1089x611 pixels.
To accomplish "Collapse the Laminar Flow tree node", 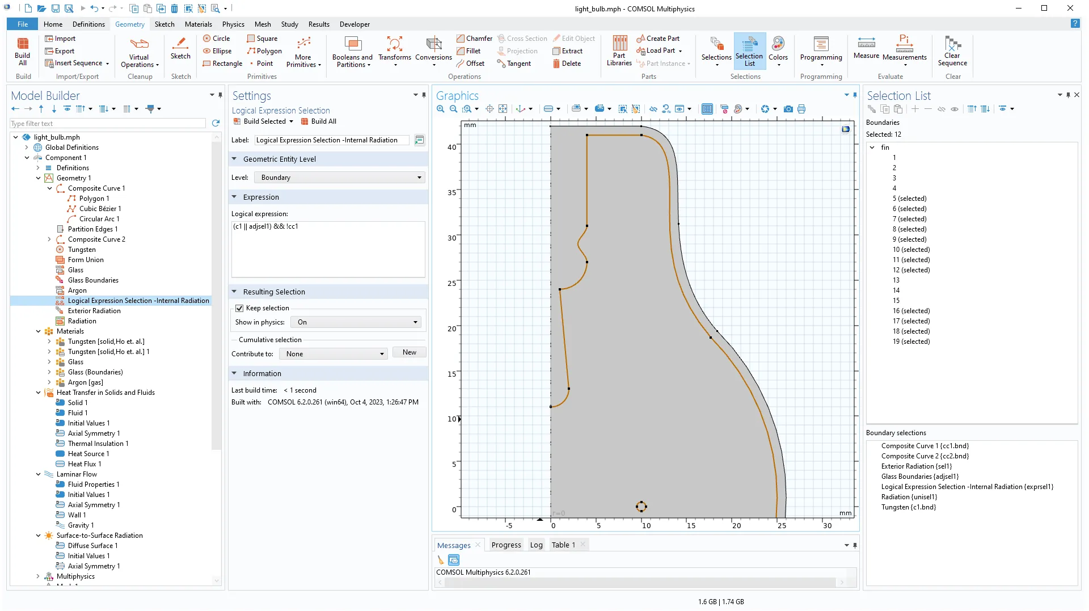I will pos(38,474).
